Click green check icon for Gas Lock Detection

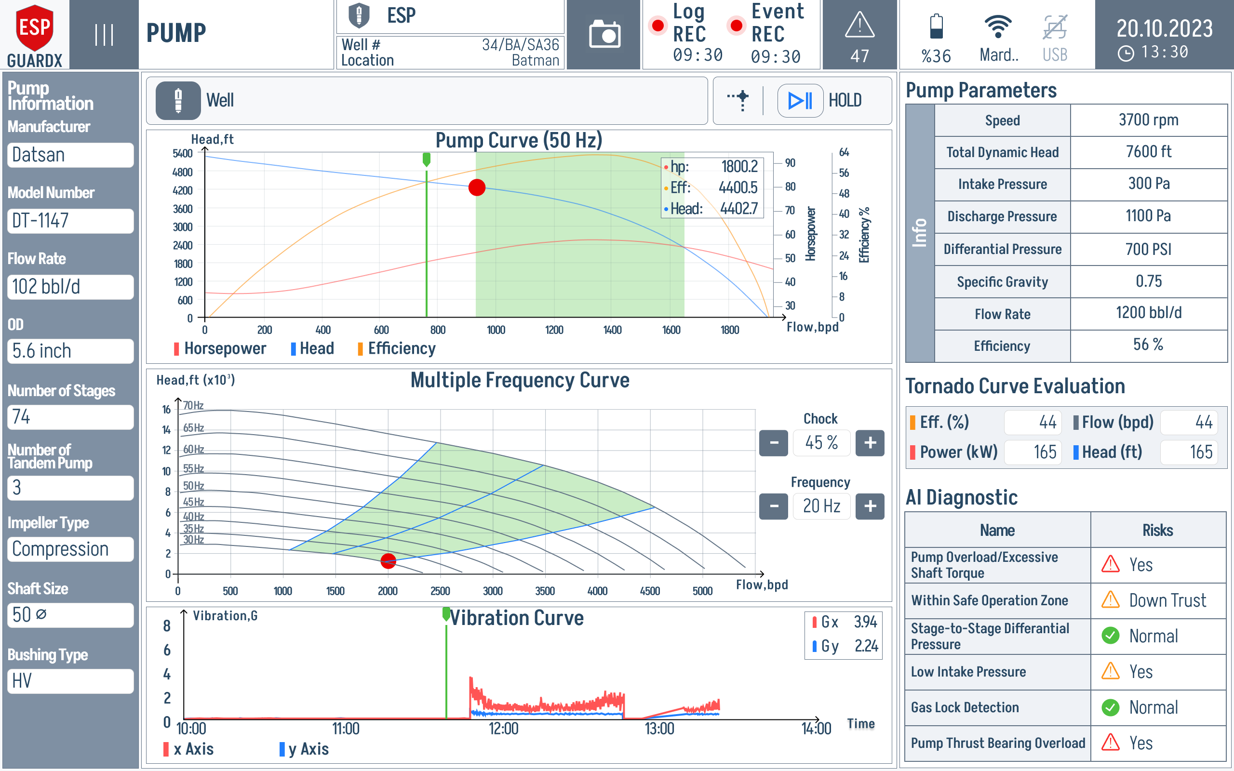(x=1110, y=707)
